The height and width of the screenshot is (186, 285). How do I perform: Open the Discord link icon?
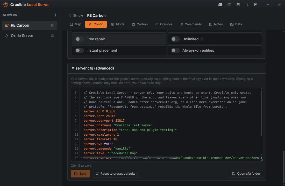(x=220, y=5)
